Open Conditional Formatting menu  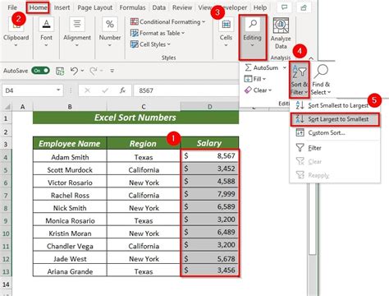click(167, 21)
